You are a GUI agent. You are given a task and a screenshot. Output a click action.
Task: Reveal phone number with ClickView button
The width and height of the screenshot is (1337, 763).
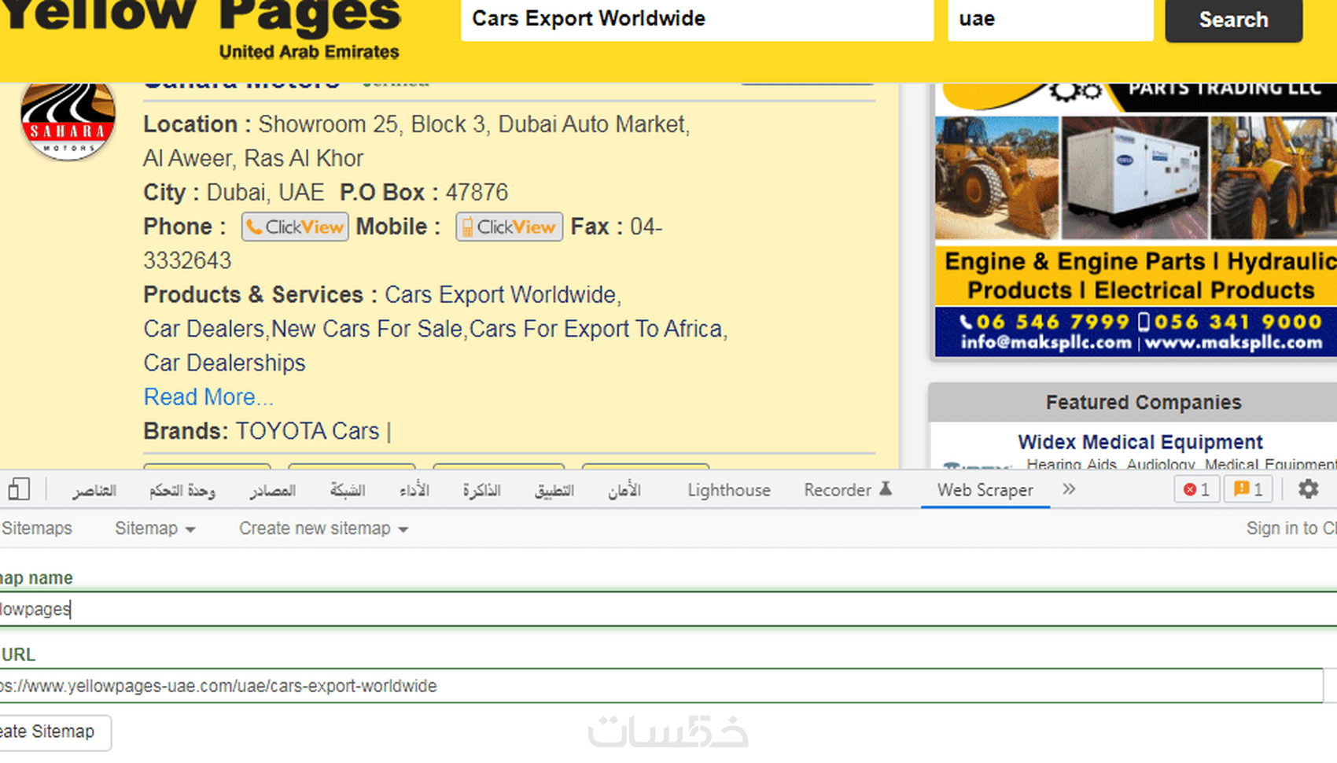point(295,227)
